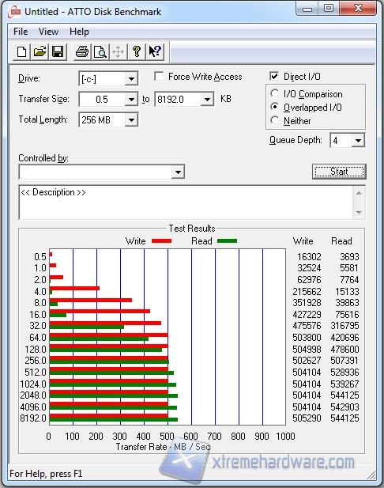Click inside the Description text box
This screenshot has width=384, height=488.
(x=186, y=202)
